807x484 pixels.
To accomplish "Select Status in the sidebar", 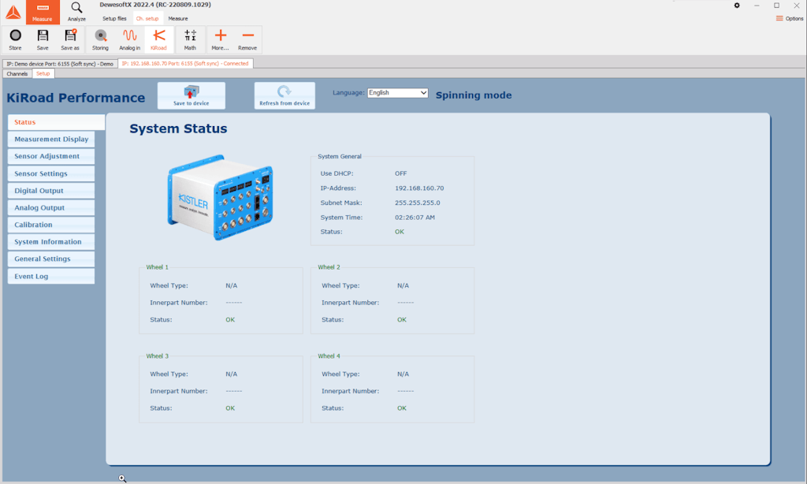I will point(56,122).
